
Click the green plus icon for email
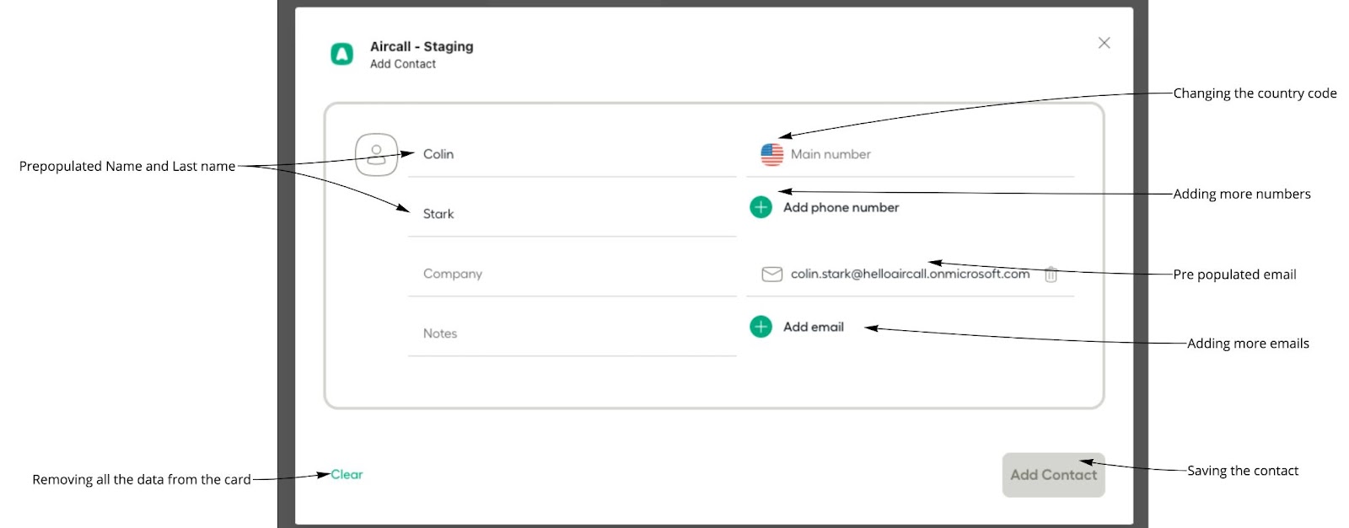[760, 327]
